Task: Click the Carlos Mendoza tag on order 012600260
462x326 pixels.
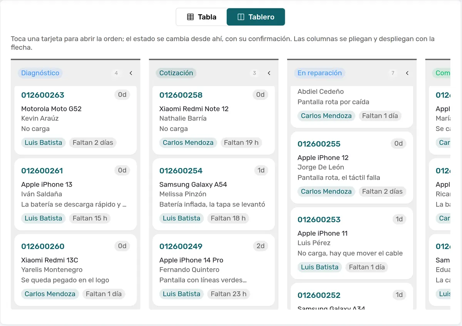Action: (50, 294)
